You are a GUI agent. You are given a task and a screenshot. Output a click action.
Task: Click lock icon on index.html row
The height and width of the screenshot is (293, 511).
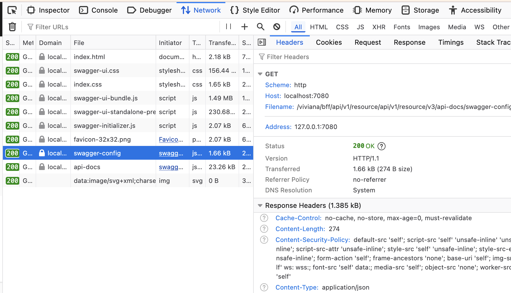42,57
